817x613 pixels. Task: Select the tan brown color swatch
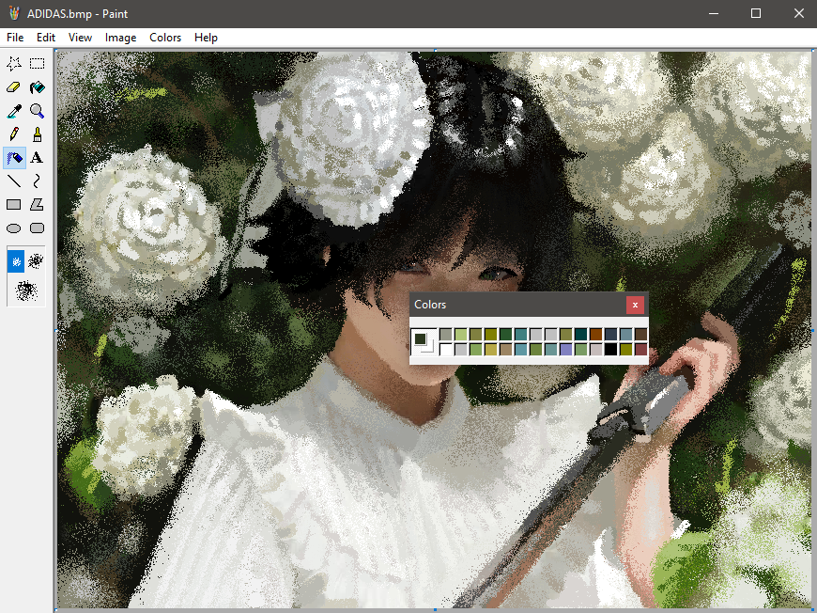506,350
